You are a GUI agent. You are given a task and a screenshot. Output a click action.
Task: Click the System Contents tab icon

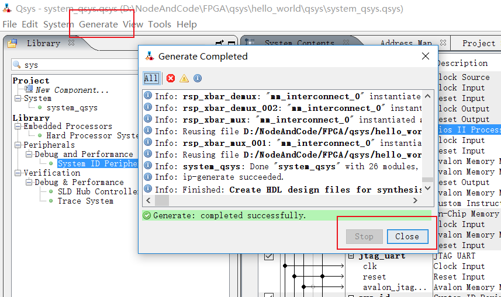coord(250,43)
